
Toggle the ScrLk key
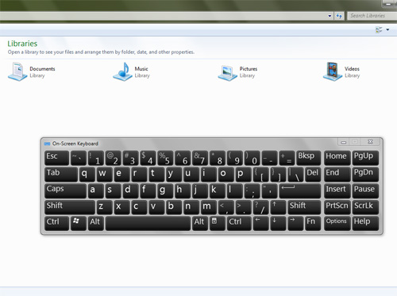click(365, 206)
